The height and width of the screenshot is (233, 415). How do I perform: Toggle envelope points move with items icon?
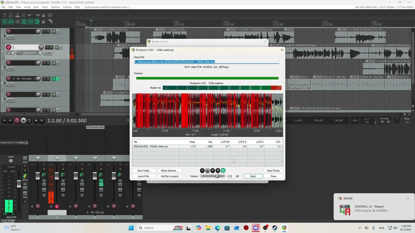point(24,22)
